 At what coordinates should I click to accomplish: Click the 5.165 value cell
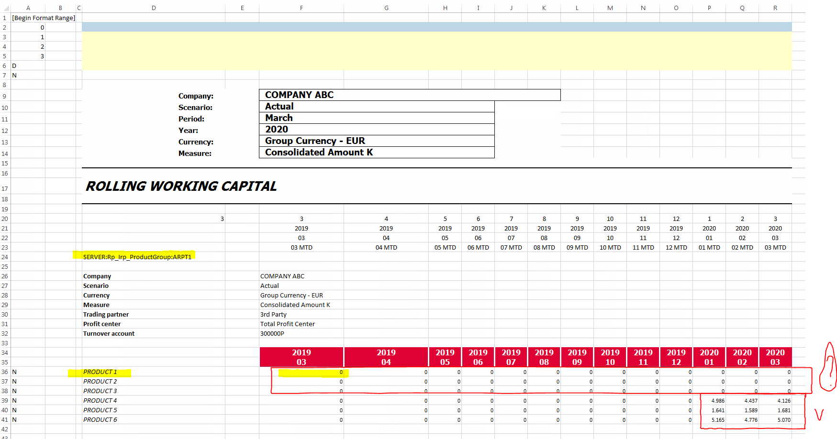(718, 420)
